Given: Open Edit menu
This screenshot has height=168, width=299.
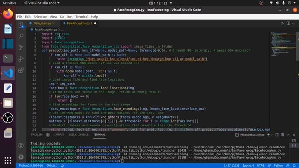Looking at the screenshot, I should pos(28,17).
